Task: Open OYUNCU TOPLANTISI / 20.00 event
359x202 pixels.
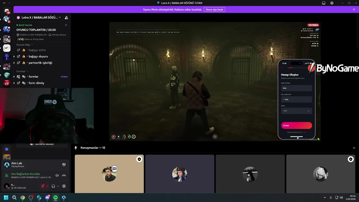Action: [36, 30]
